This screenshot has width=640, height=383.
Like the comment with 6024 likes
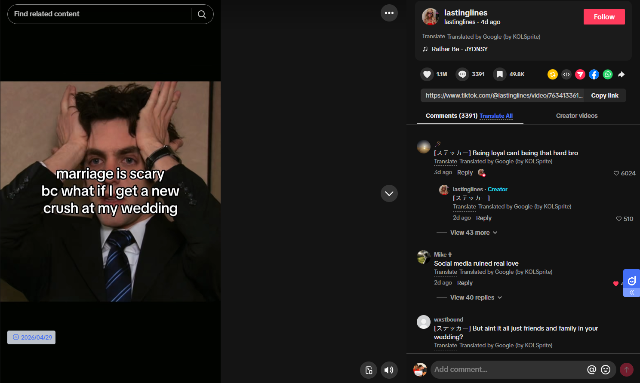point(616,173)
